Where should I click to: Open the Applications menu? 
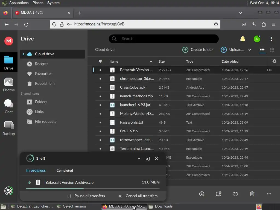tap(19, 3)
